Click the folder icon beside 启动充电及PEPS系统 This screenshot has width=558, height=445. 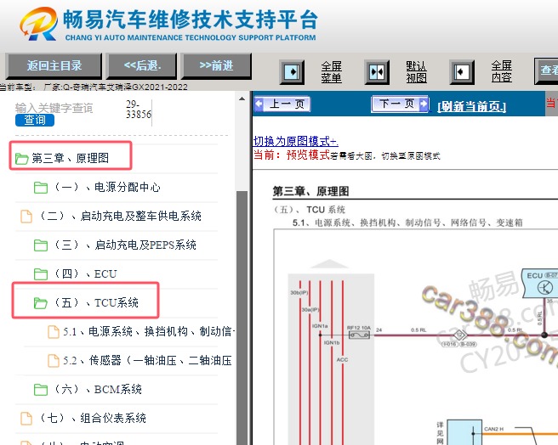41,245
